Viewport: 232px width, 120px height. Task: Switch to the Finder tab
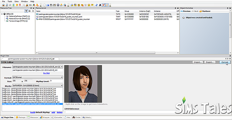(76, 117)
